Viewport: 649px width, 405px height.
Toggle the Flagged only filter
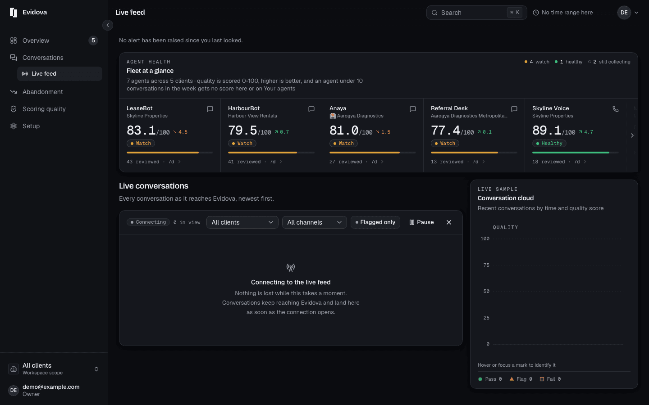tap(375, 222)
